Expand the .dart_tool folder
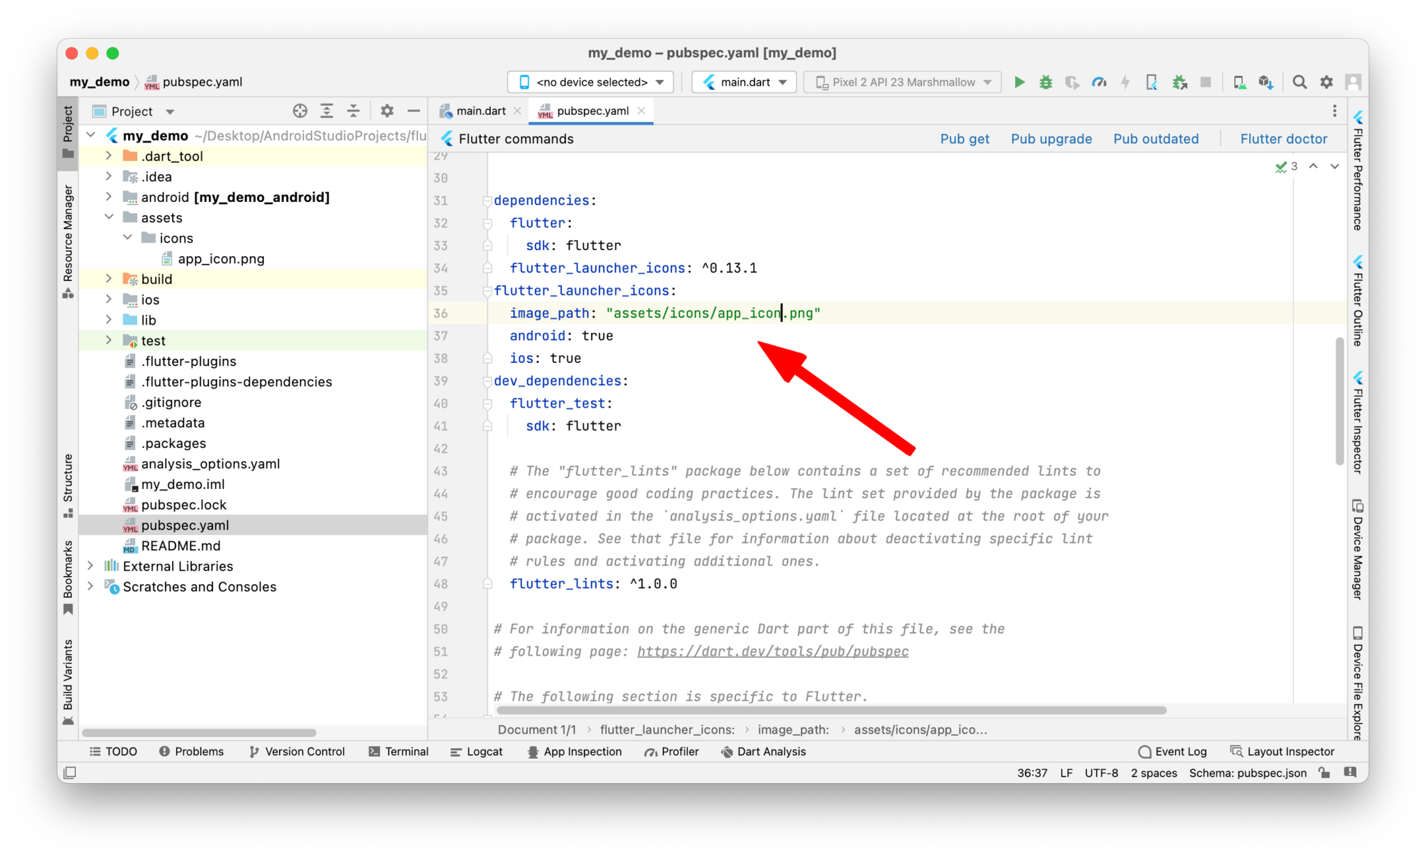 tap(109, 156)
